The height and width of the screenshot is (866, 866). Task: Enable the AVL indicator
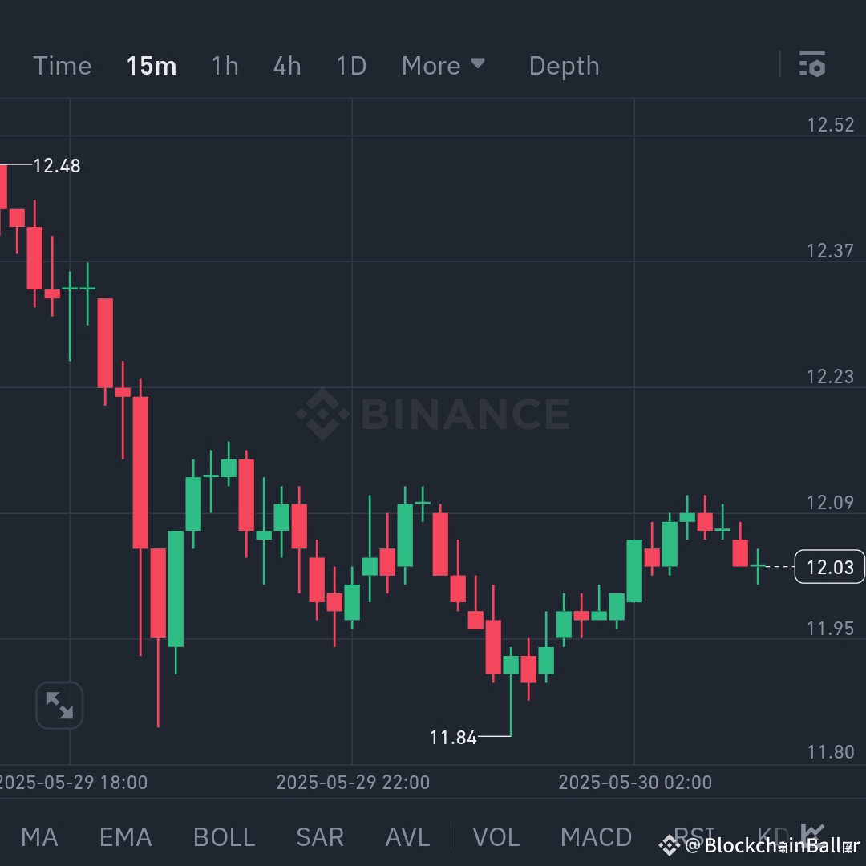tap(407, 837)
